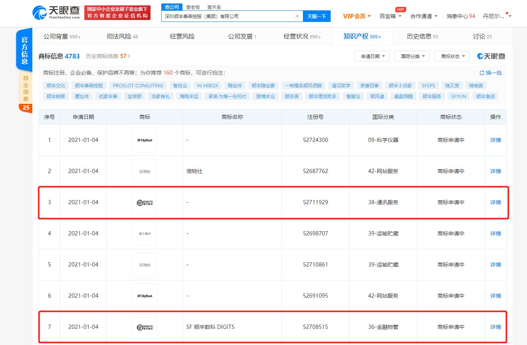This screenshot has width=527, height=345.
Task: Open the 丹尼尔 user account menu
Action: pyautogui.click(x=497, y=16)
